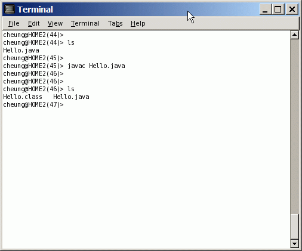
Task: Open the File menu
Action: coord(14,23)
